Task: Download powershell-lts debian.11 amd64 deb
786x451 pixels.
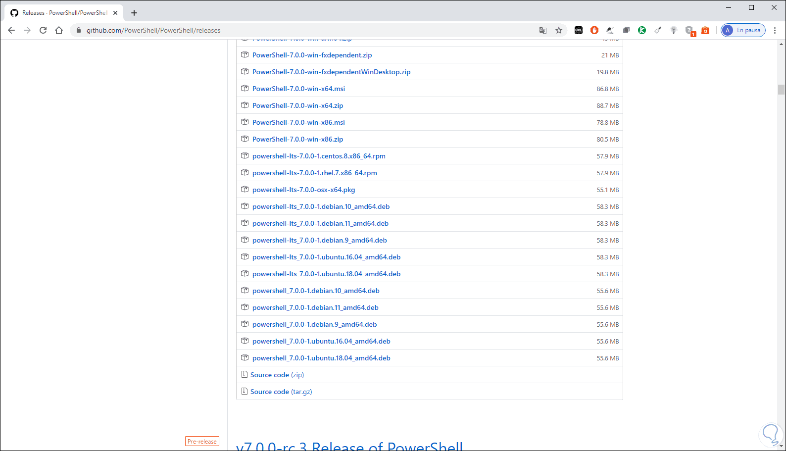Action: coord(320,223)
